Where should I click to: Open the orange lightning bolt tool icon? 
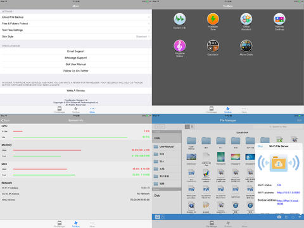(x=213, y=19)
